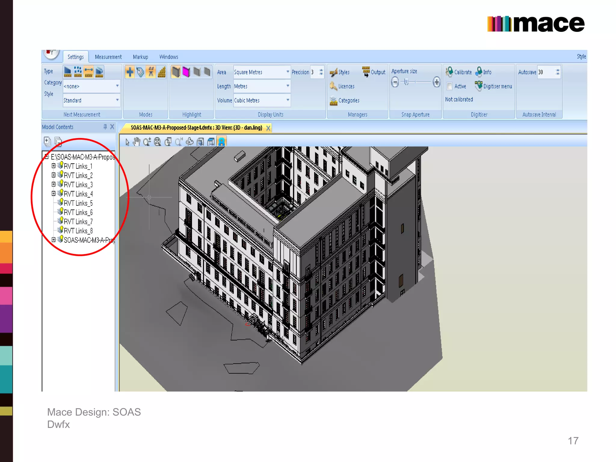Increase aperture size with plus button
The height and width of the screenshot is (462, 616).
click(436, 82)
